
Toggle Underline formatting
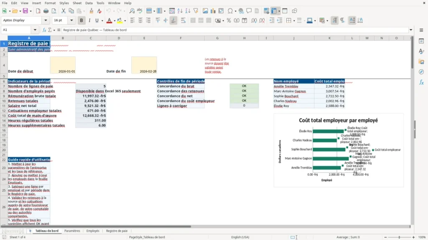97,20
